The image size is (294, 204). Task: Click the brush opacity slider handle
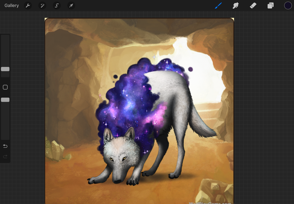[5, 100]
